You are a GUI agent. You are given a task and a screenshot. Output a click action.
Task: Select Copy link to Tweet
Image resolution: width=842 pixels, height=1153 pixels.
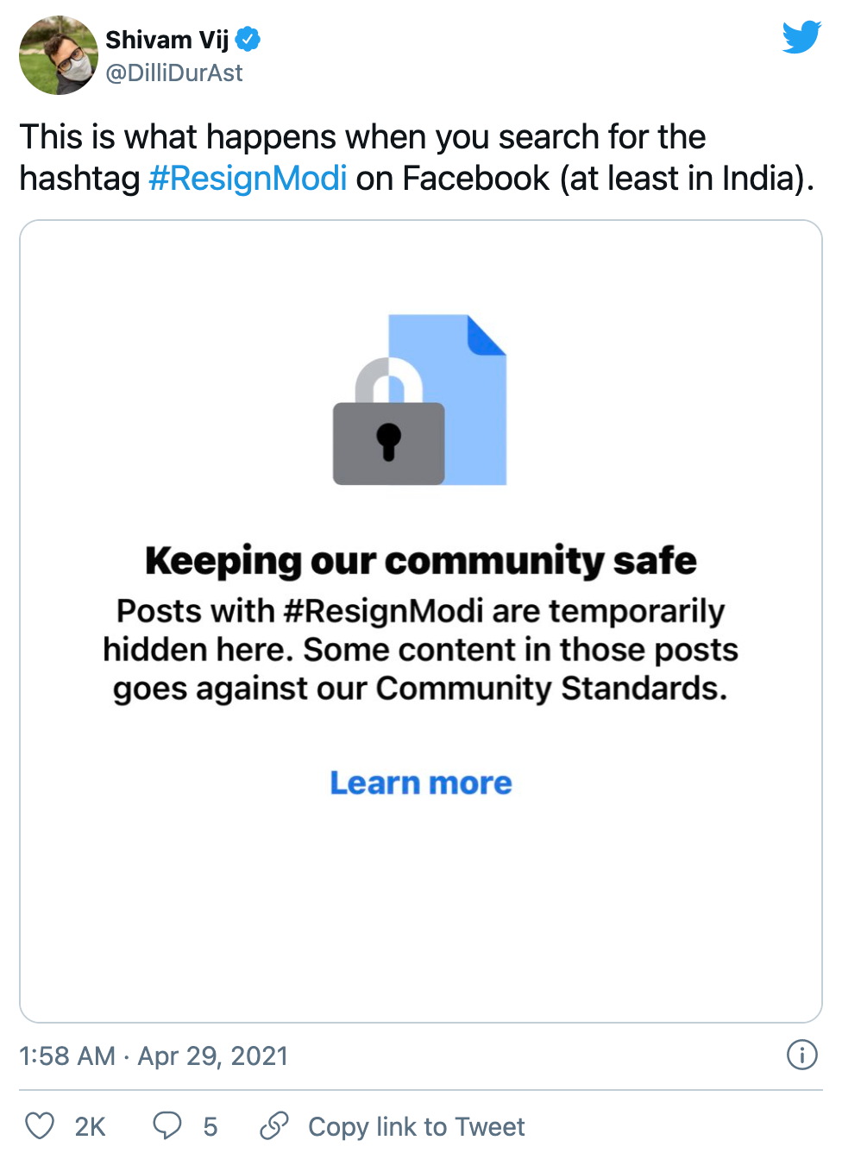(x=417, y=1126)
